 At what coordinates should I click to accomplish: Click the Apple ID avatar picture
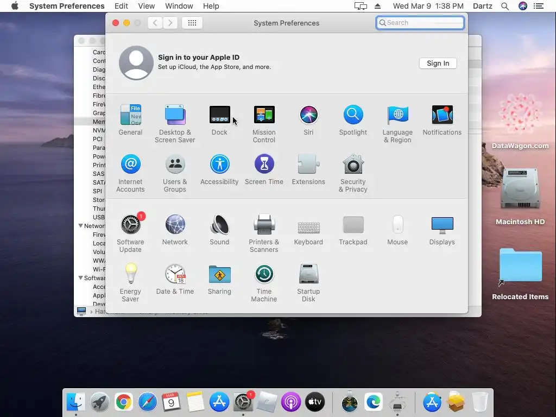click(x=136, y=63)
